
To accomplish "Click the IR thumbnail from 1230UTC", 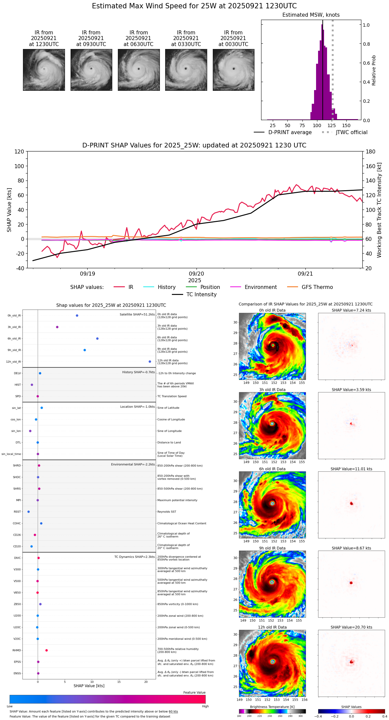I will pyautogui.click(x=44, y=70).
